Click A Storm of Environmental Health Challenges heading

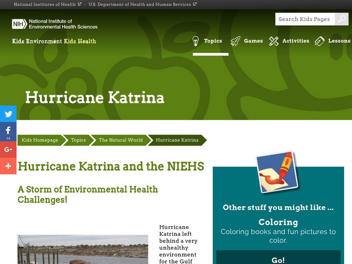coord(88,194)
